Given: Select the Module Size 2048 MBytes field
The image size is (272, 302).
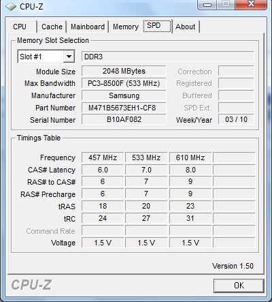Looking at the screenshot, I should [x=124, y=71].
